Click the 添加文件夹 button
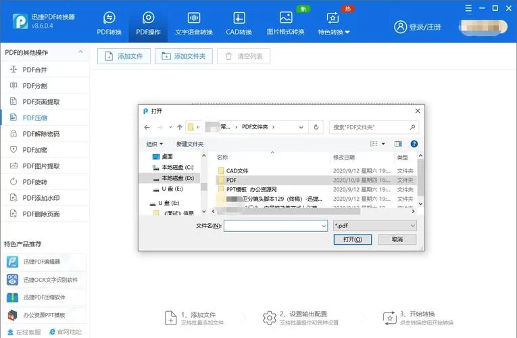The image size is (517, 338). [x=184, y=56]
